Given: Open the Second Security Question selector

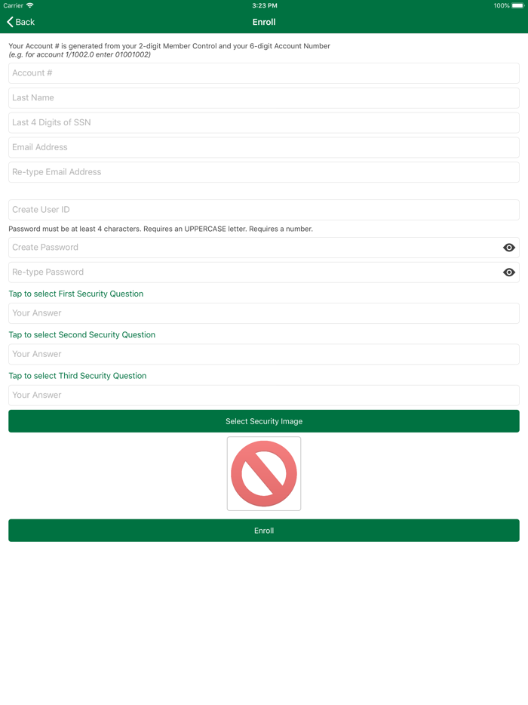Looking at the screenshot, I should click(x=81, y=334).
